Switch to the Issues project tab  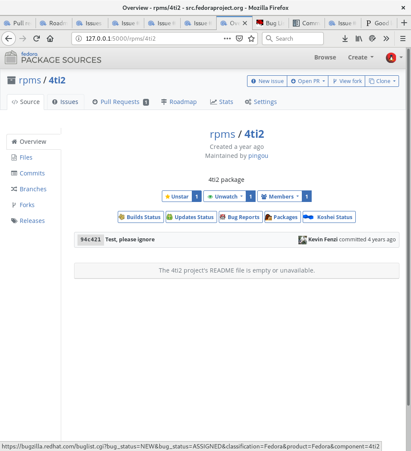click(66, 102)
